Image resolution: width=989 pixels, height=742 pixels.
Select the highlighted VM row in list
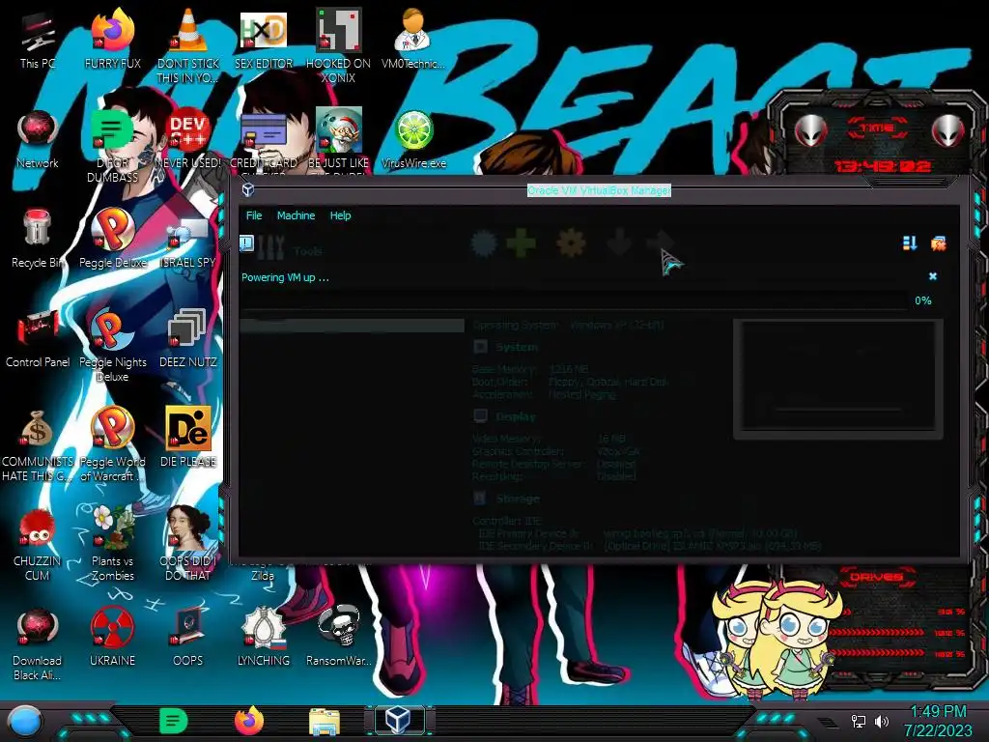tap(352, 326)
